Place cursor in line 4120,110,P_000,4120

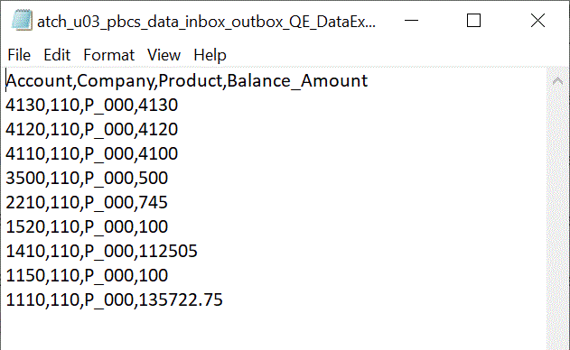[91, 129]
